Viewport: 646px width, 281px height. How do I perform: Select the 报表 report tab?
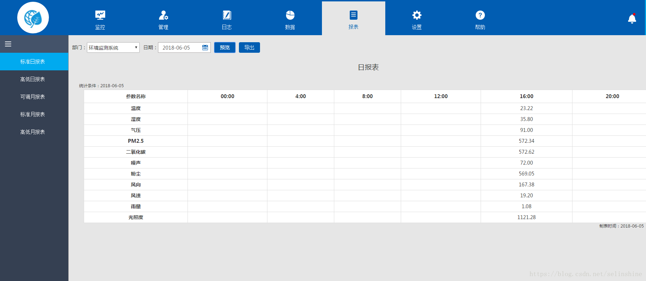click(x=354, y=18)
